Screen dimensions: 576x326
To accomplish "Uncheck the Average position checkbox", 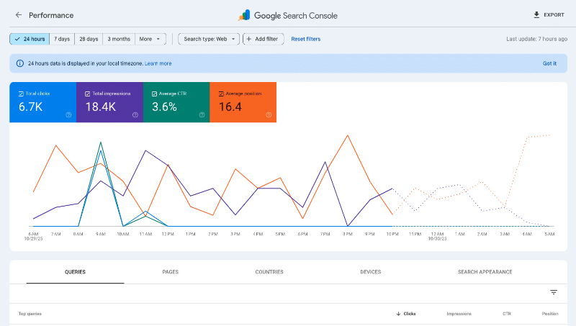I will [x=221, y=94].
